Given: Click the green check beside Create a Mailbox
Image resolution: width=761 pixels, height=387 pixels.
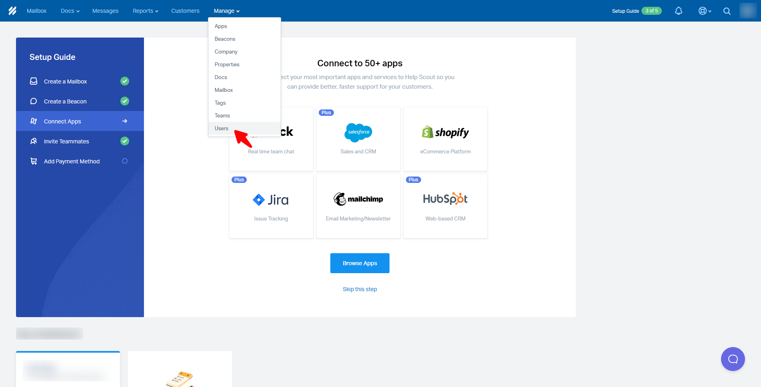Looking at the screenshot, I should point(125,81).
